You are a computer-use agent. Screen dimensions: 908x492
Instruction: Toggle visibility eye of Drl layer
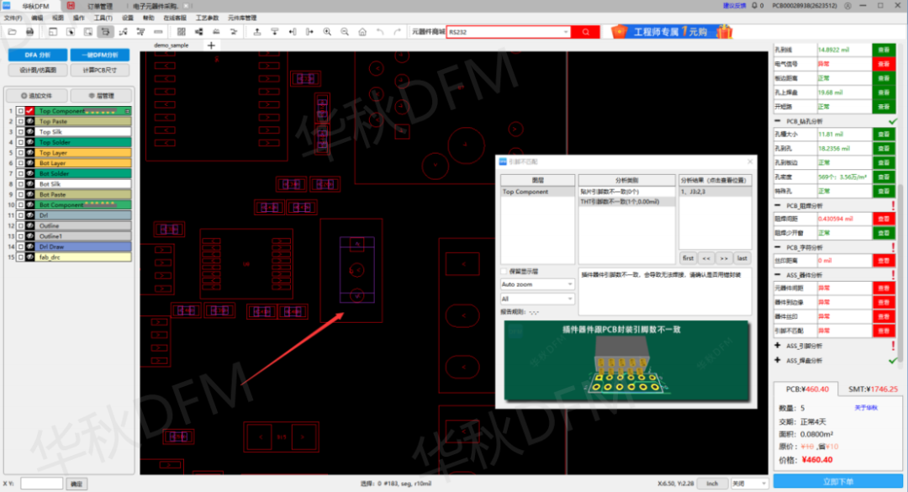(29, 215)
